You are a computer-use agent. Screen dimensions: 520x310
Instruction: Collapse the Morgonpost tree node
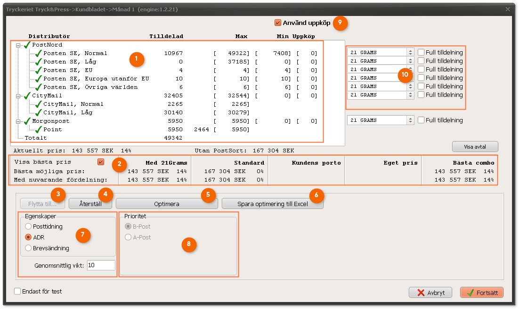(18, 121)
